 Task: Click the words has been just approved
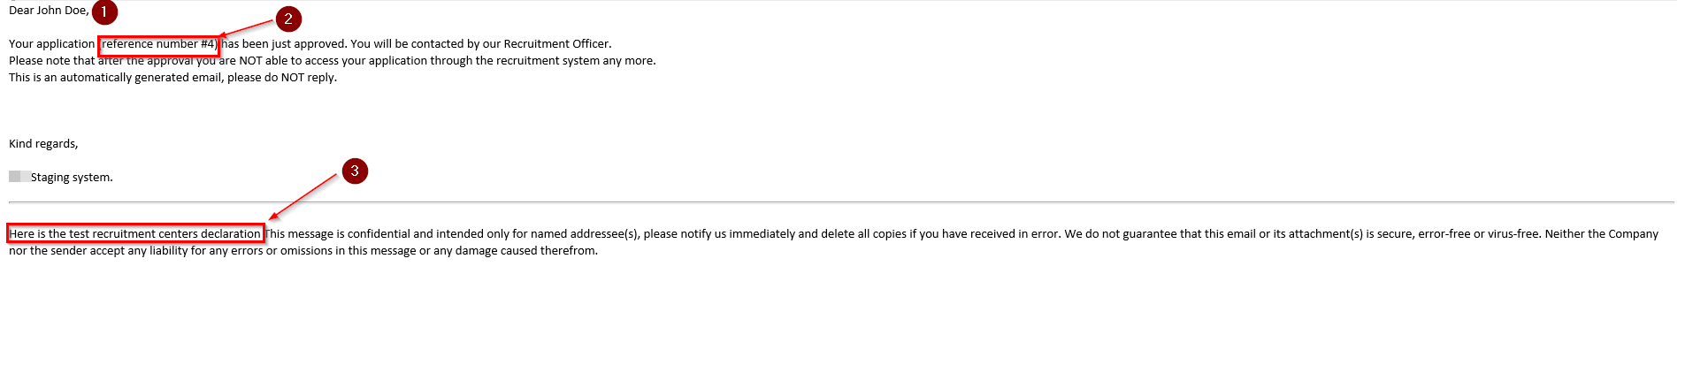pyautogui.click(x=284, y=44)
